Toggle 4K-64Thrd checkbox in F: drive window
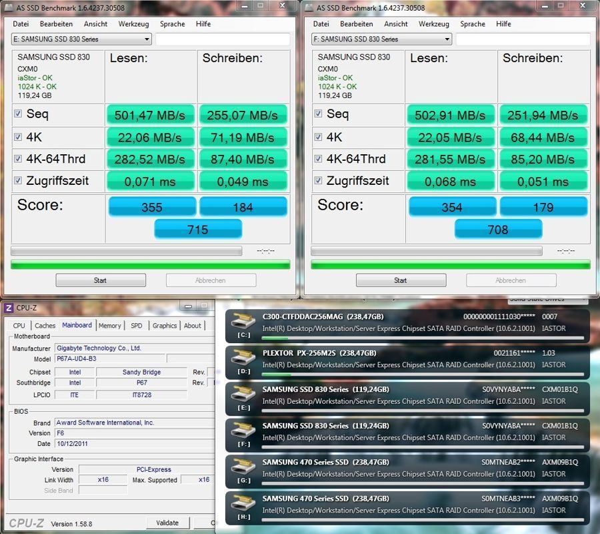600x534 pixels. click(318, 159)
